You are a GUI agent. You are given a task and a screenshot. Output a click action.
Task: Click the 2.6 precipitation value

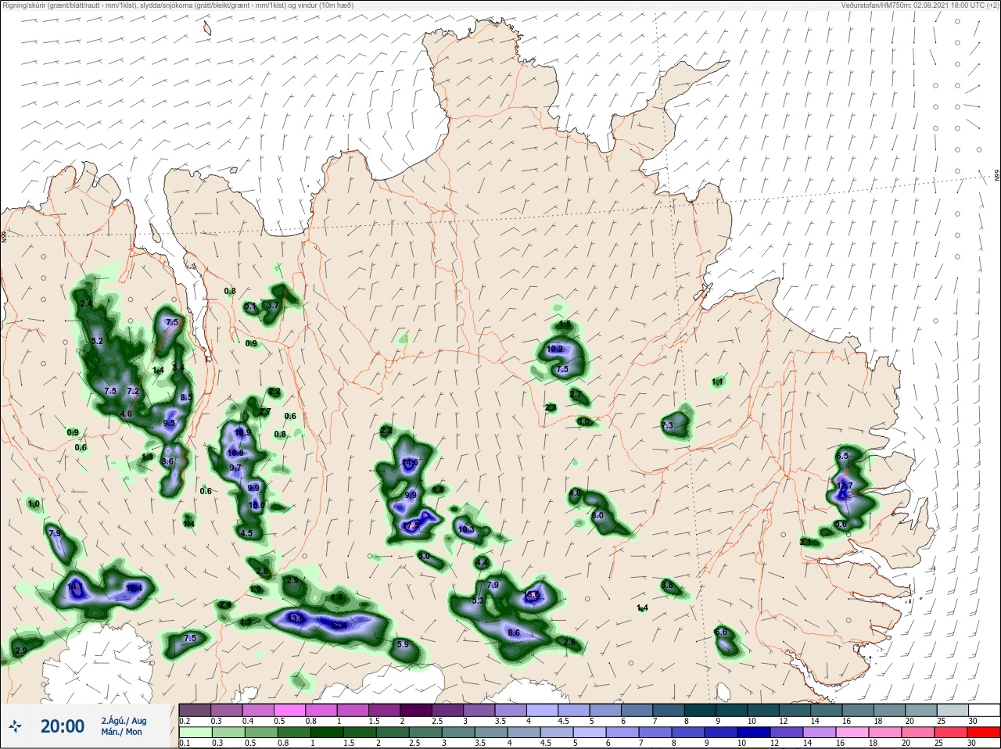click(x=569, y=643)
